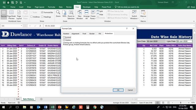The image size is (196, 110).
Task: Click OK in Format Cells dialog
Action: [118, 90]
